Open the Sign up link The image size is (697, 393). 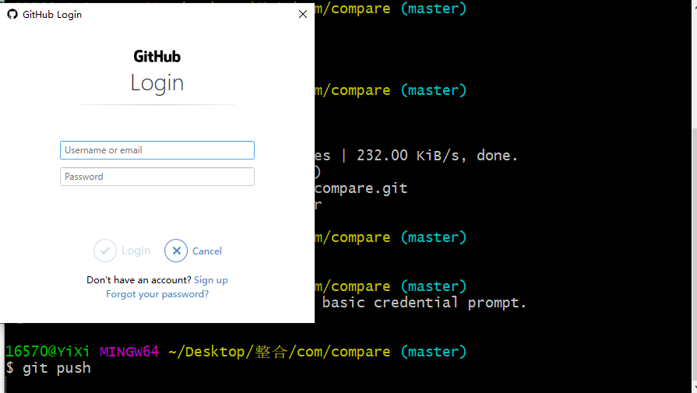point(211,280)
